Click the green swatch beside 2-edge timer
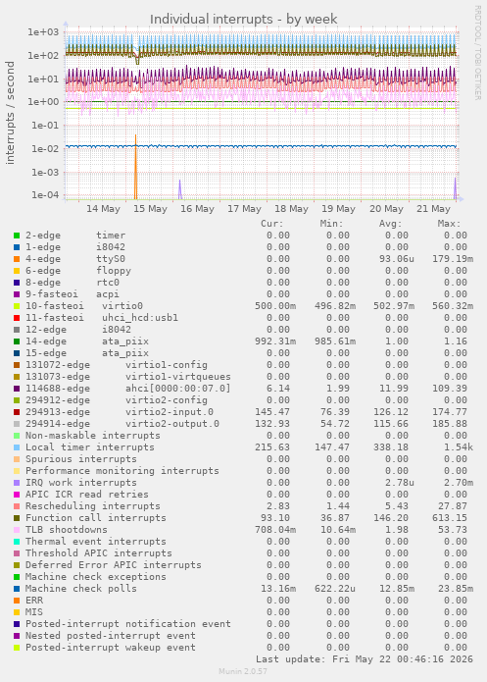This screenshot has height=682, width=487. click(17, 236)
